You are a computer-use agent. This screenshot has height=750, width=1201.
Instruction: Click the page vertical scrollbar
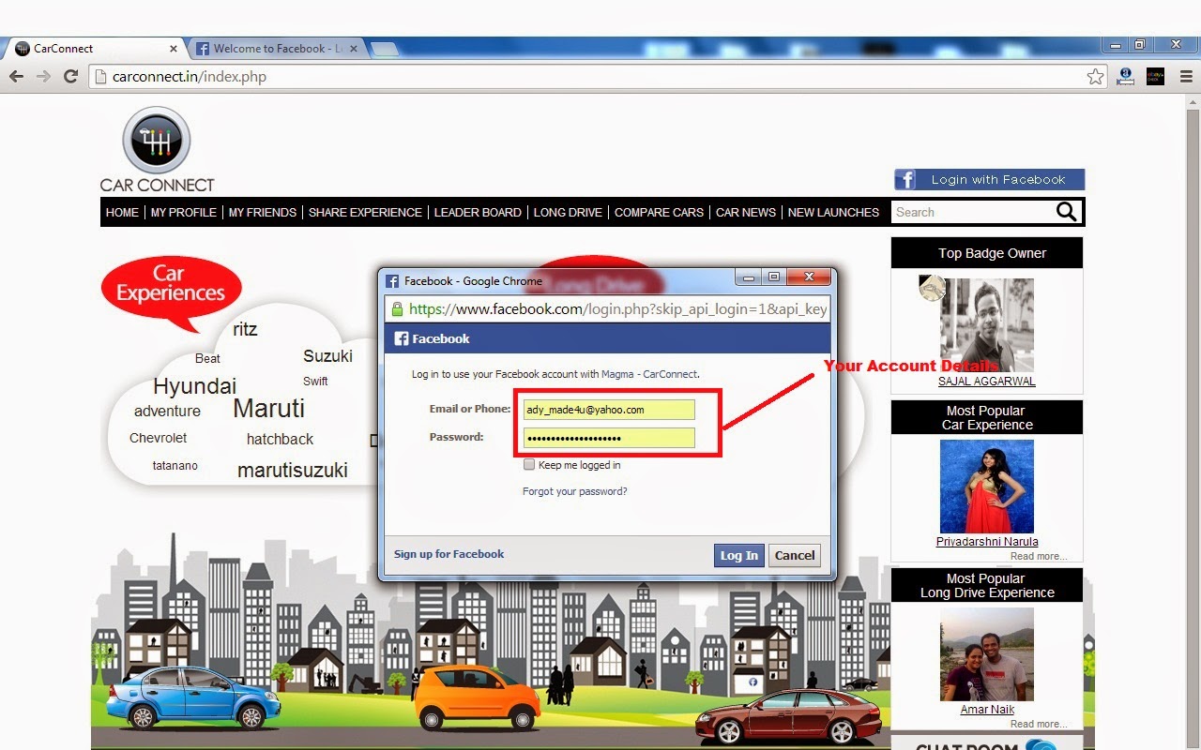[x=1192, y=422]
